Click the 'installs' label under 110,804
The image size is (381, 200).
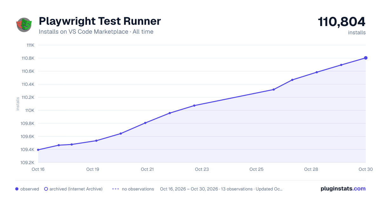(x=357, y=32)
